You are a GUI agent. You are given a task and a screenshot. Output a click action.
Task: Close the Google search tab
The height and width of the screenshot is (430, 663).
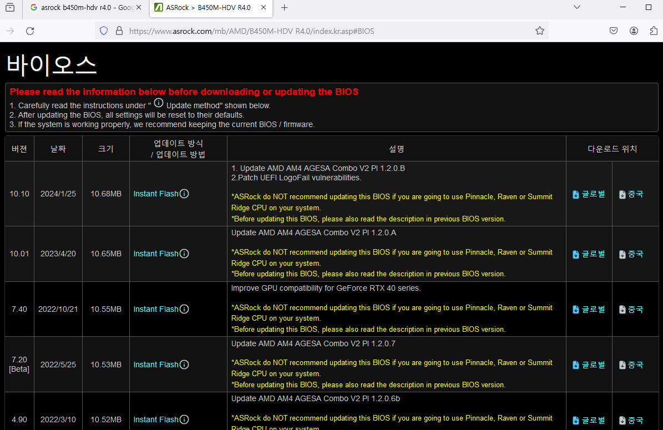[138, 8]
